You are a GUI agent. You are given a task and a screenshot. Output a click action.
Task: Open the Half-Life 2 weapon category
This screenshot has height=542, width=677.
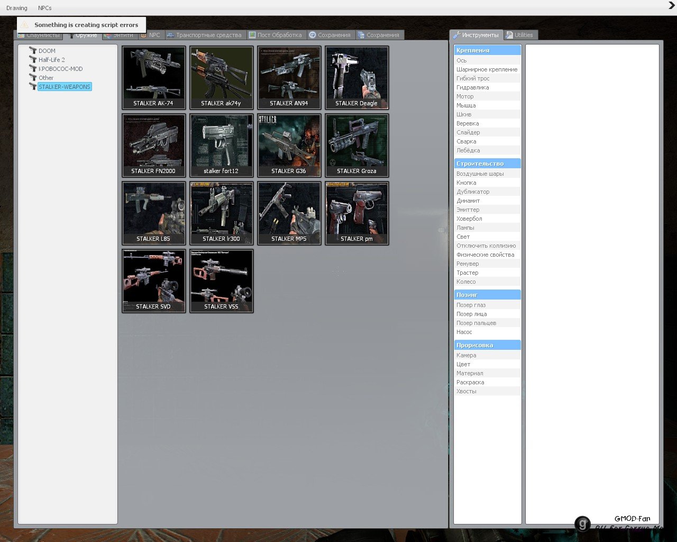pos(51,60)
